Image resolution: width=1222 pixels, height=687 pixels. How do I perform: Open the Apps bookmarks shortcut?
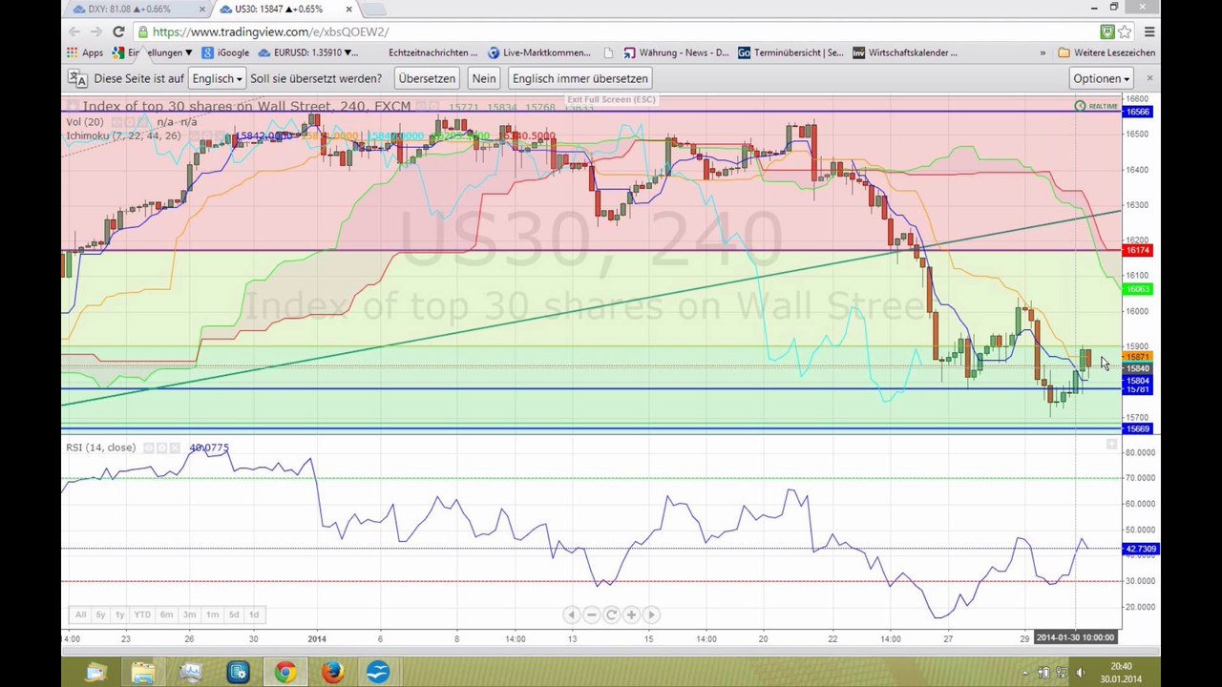click(x=84, y=52)
